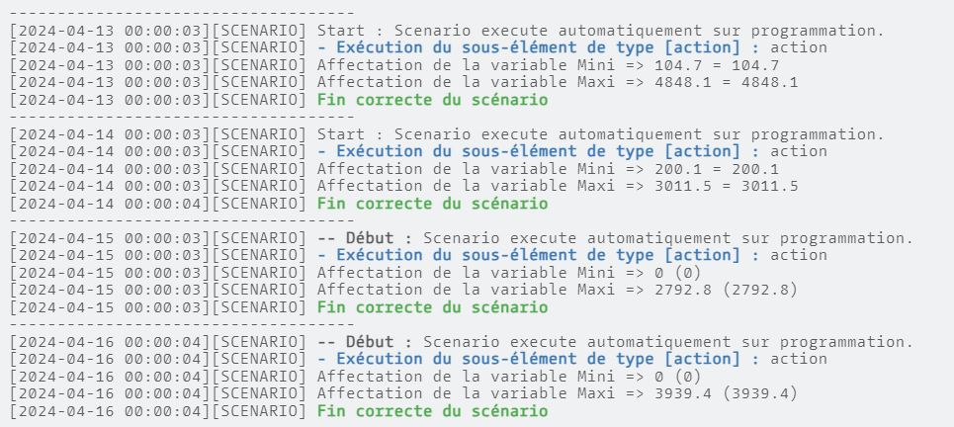Click the bold "Début" word dated 2024-04-15
This screenshot has width=954, height=427.
coord(370,238)
